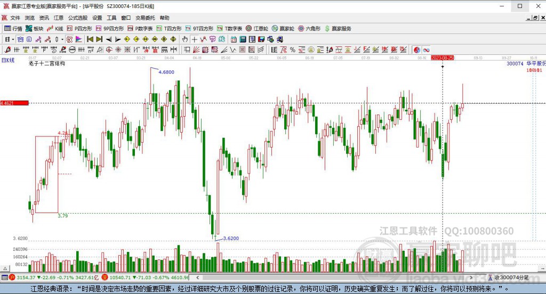Open 收300074分笔 tick panel
The height and width of the screenshot is (294, 546).
point(509,277)
